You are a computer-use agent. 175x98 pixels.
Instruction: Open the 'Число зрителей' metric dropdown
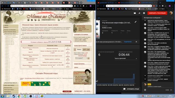tap(126, 59)
